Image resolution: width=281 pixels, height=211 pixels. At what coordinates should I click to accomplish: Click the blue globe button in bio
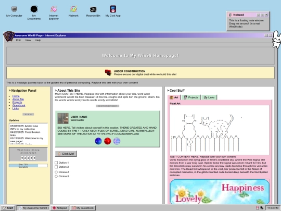[98, 141]
